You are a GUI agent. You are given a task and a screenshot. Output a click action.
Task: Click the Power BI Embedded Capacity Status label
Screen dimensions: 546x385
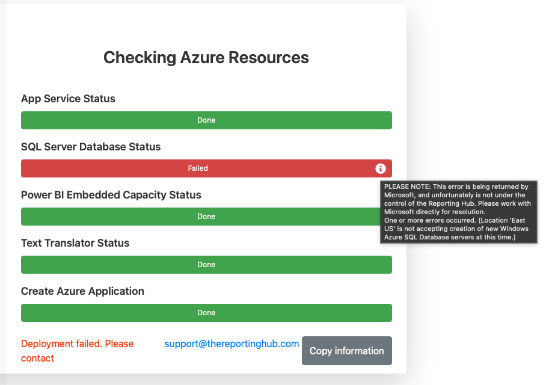pos(111,195)
